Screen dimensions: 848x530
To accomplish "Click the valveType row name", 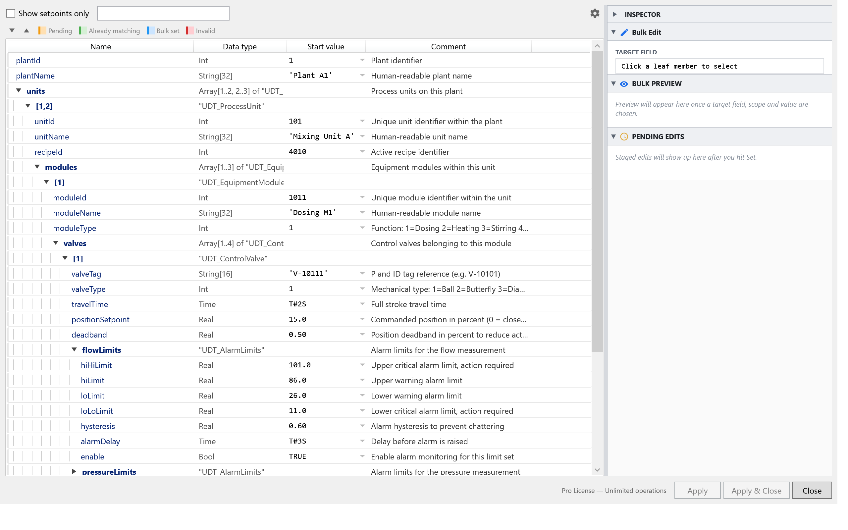I will tap(88, 289).
